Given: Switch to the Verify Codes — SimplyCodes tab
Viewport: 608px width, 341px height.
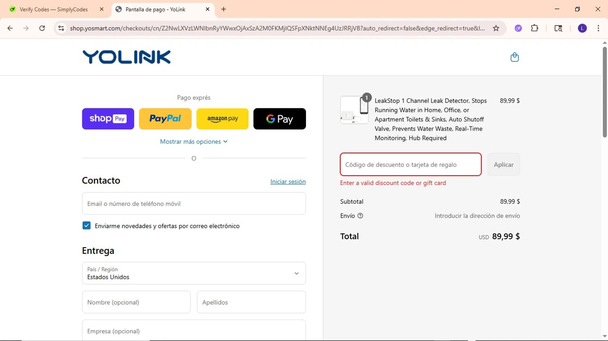Looking at the screenshot, I should 54,9.
